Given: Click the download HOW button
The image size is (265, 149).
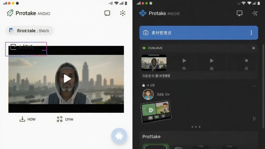Looking at the screenshot, I should [x=27, y=119].
